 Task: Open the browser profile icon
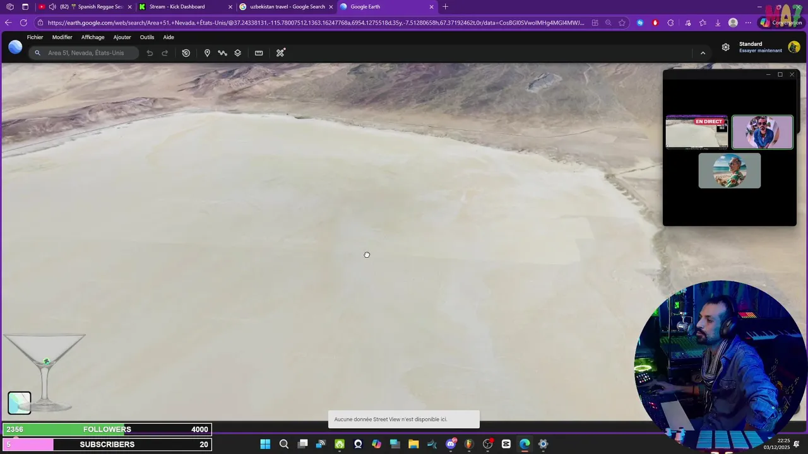point(733,23)
